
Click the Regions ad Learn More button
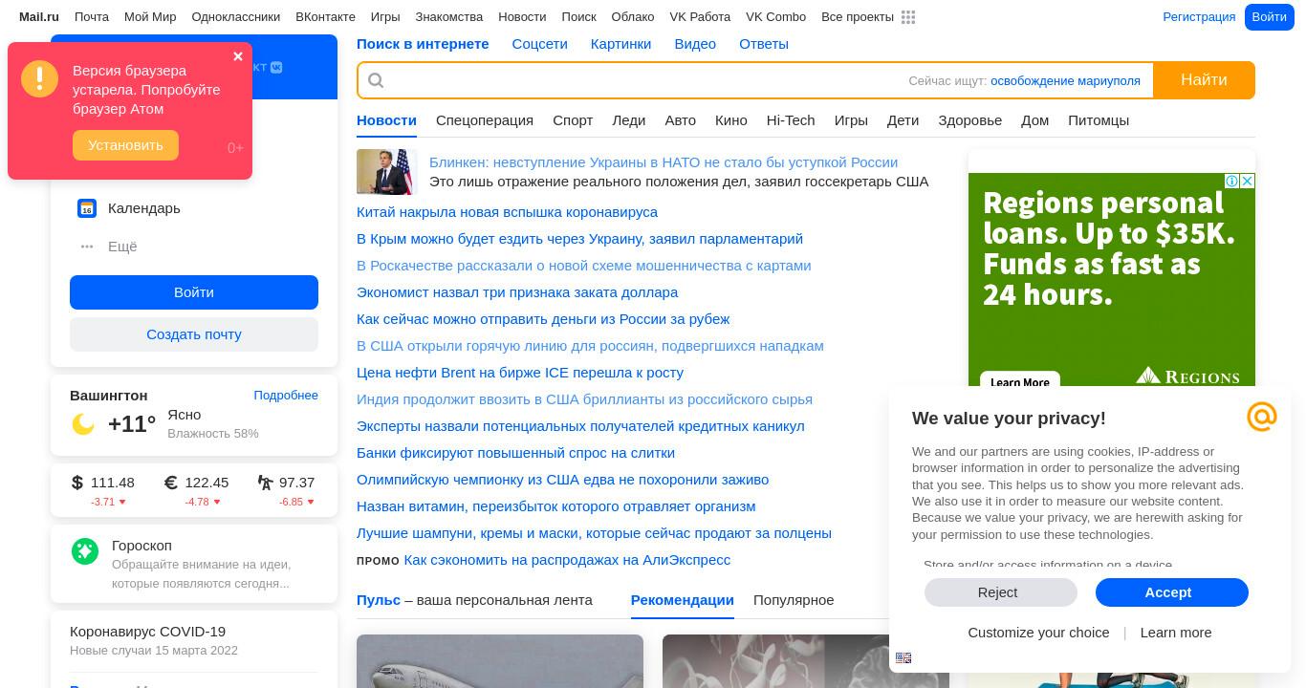(x=1020, y=381)
